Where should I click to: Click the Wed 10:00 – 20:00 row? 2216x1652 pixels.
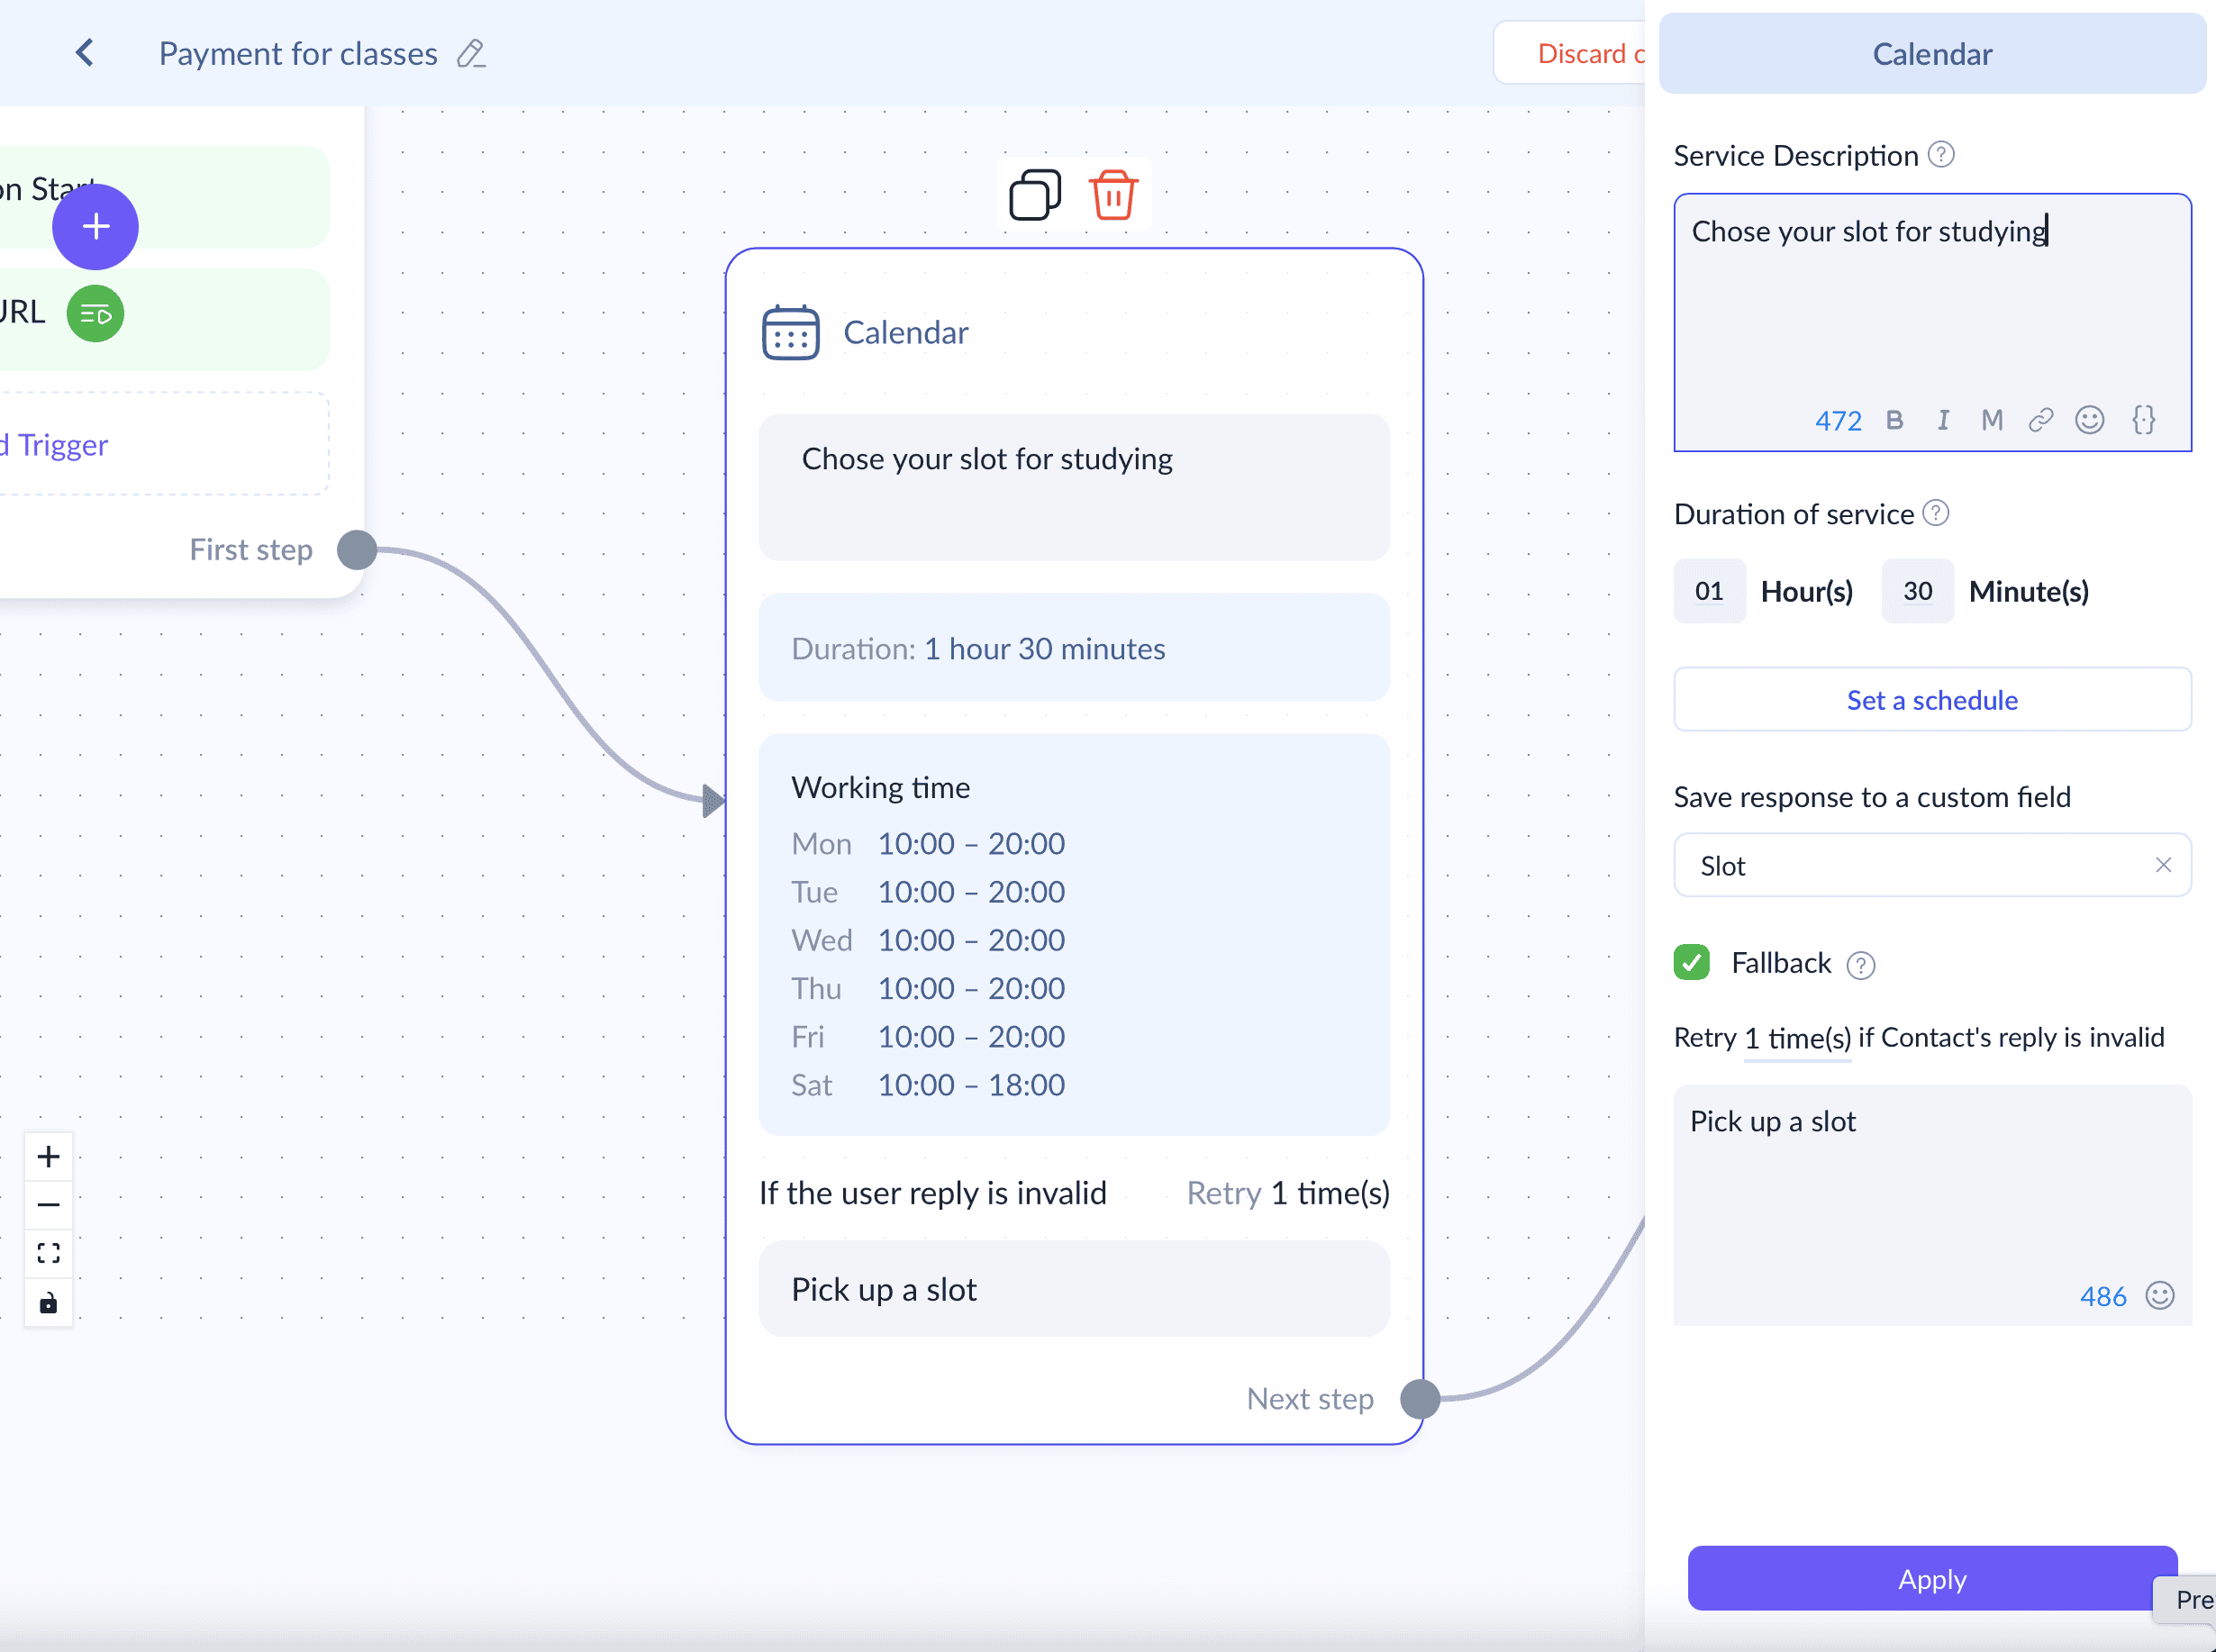click(928, 940)
